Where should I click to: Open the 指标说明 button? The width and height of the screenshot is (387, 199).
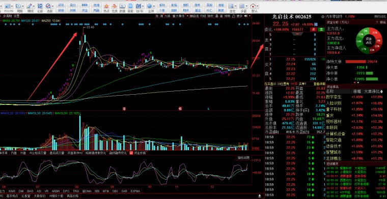click(243, 158)
